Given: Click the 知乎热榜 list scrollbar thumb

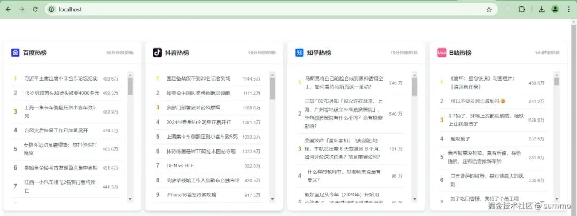Looking at the screenshot, I should point(415,87).
